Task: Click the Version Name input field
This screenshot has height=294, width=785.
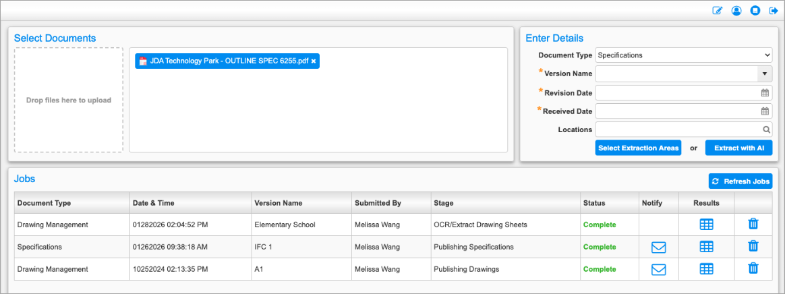Action: pyautogui.click(x=676, y=73)
